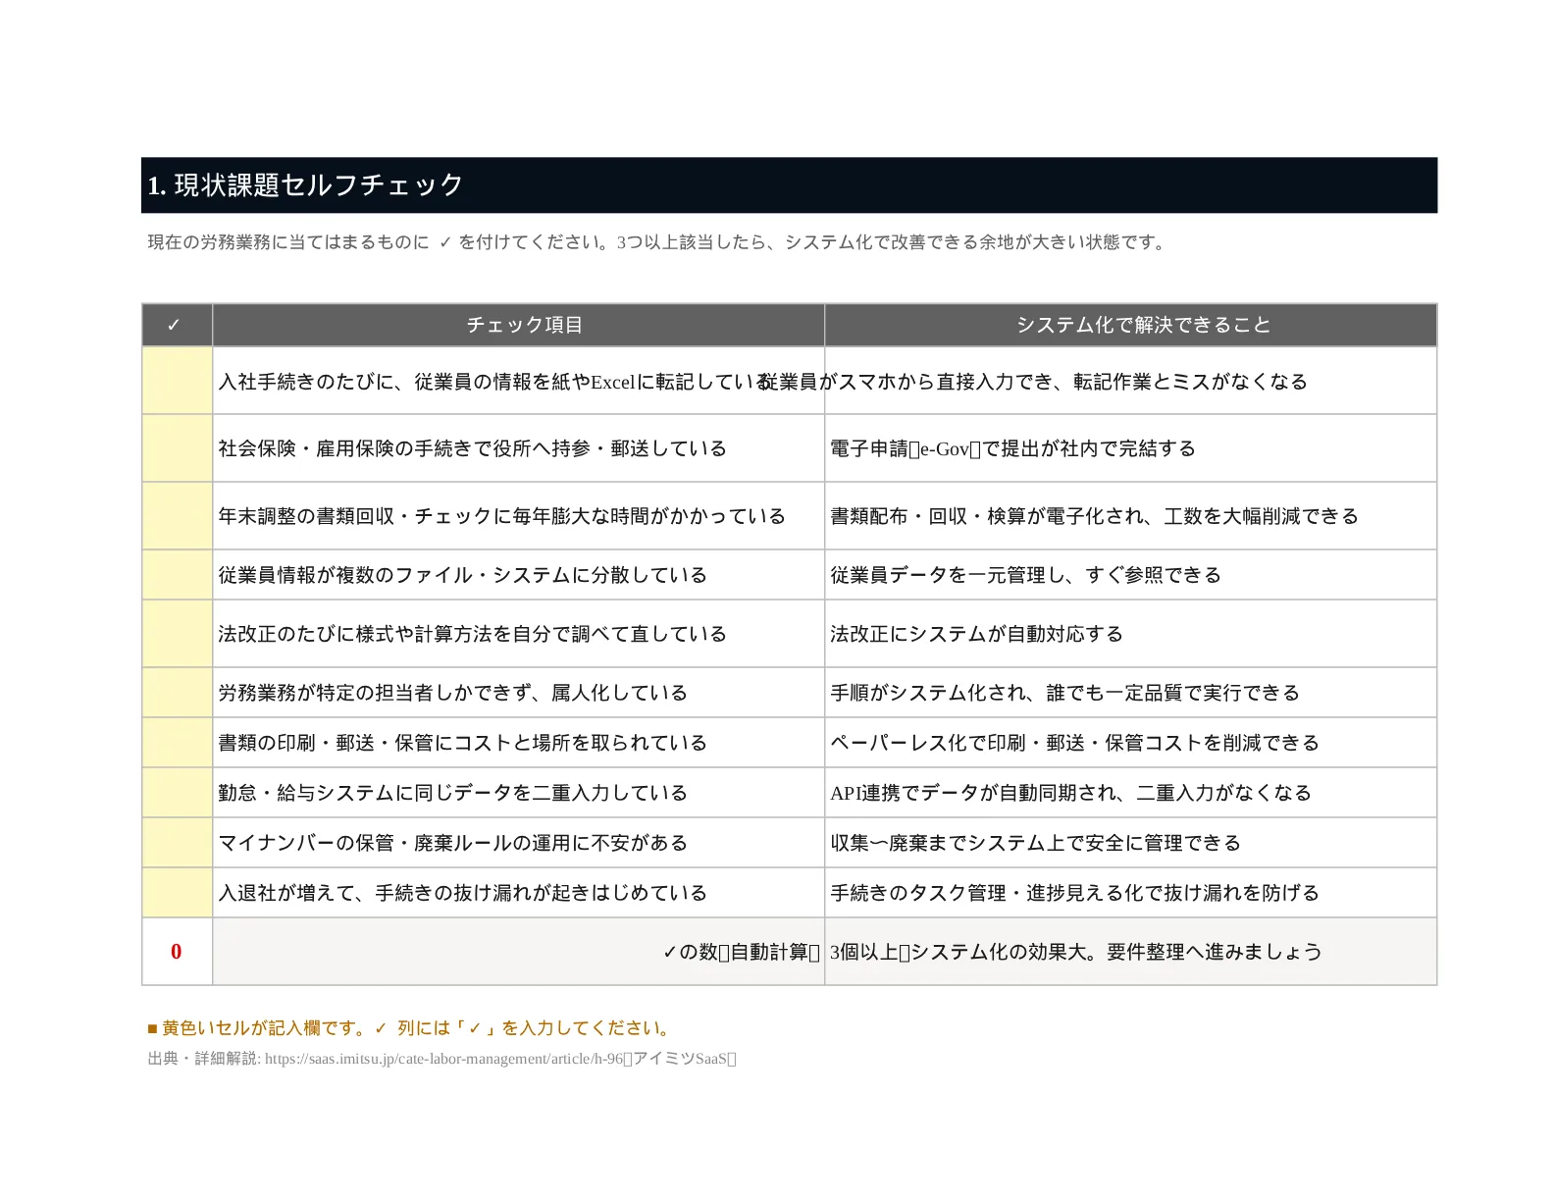Click the 黄色いセルが記入欄です note
The height and width of the screenshot is (1201, 1554).
(410, 1028)
